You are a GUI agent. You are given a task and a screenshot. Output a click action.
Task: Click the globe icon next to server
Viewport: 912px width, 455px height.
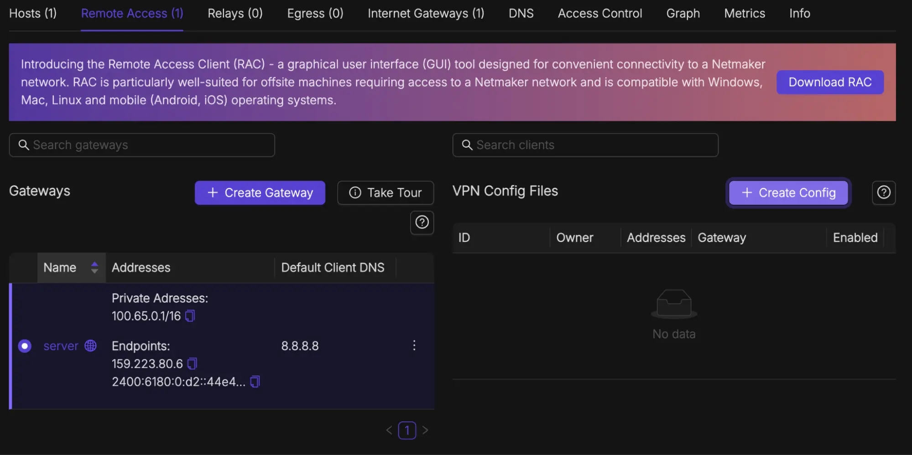(91, 346)
